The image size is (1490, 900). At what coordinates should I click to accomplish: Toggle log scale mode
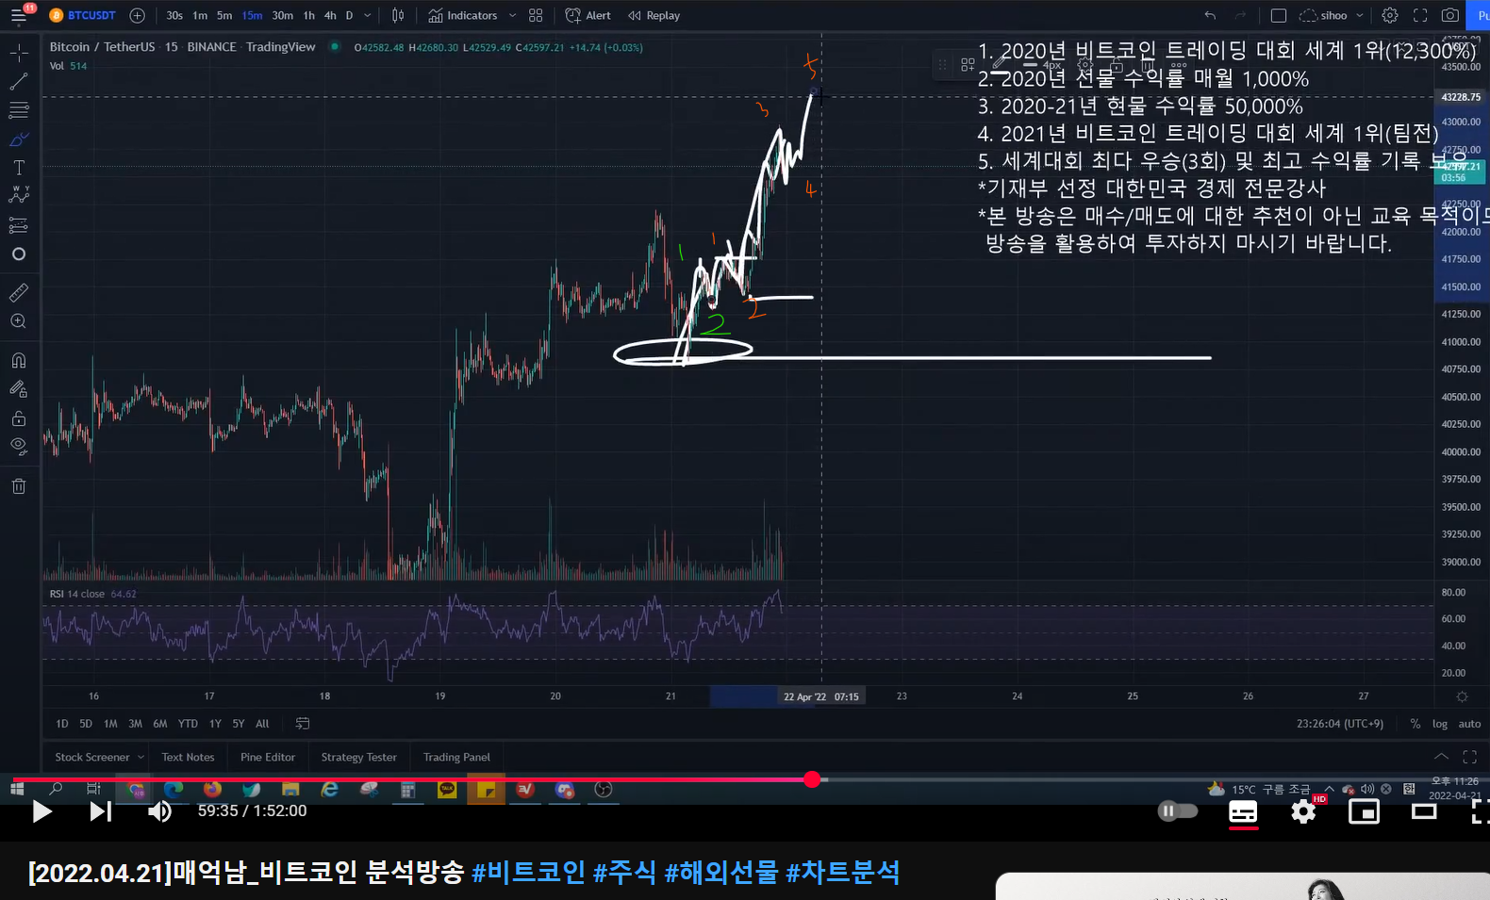coord(1439,724)
